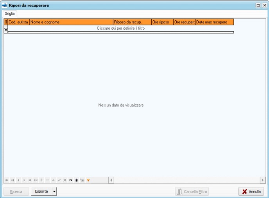269x198 pixels.
Task: Sort by Data max recupero column header
Action: [215, 22]
